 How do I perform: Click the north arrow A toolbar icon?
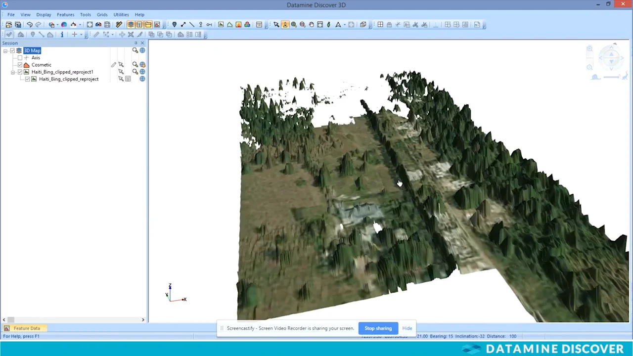point(338,25)
